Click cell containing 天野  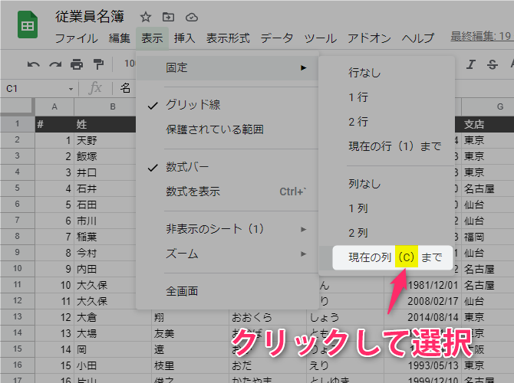pos(105,140)
